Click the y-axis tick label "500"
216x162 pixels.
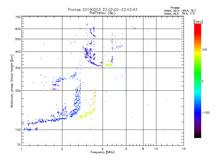[x=18, y=39]
